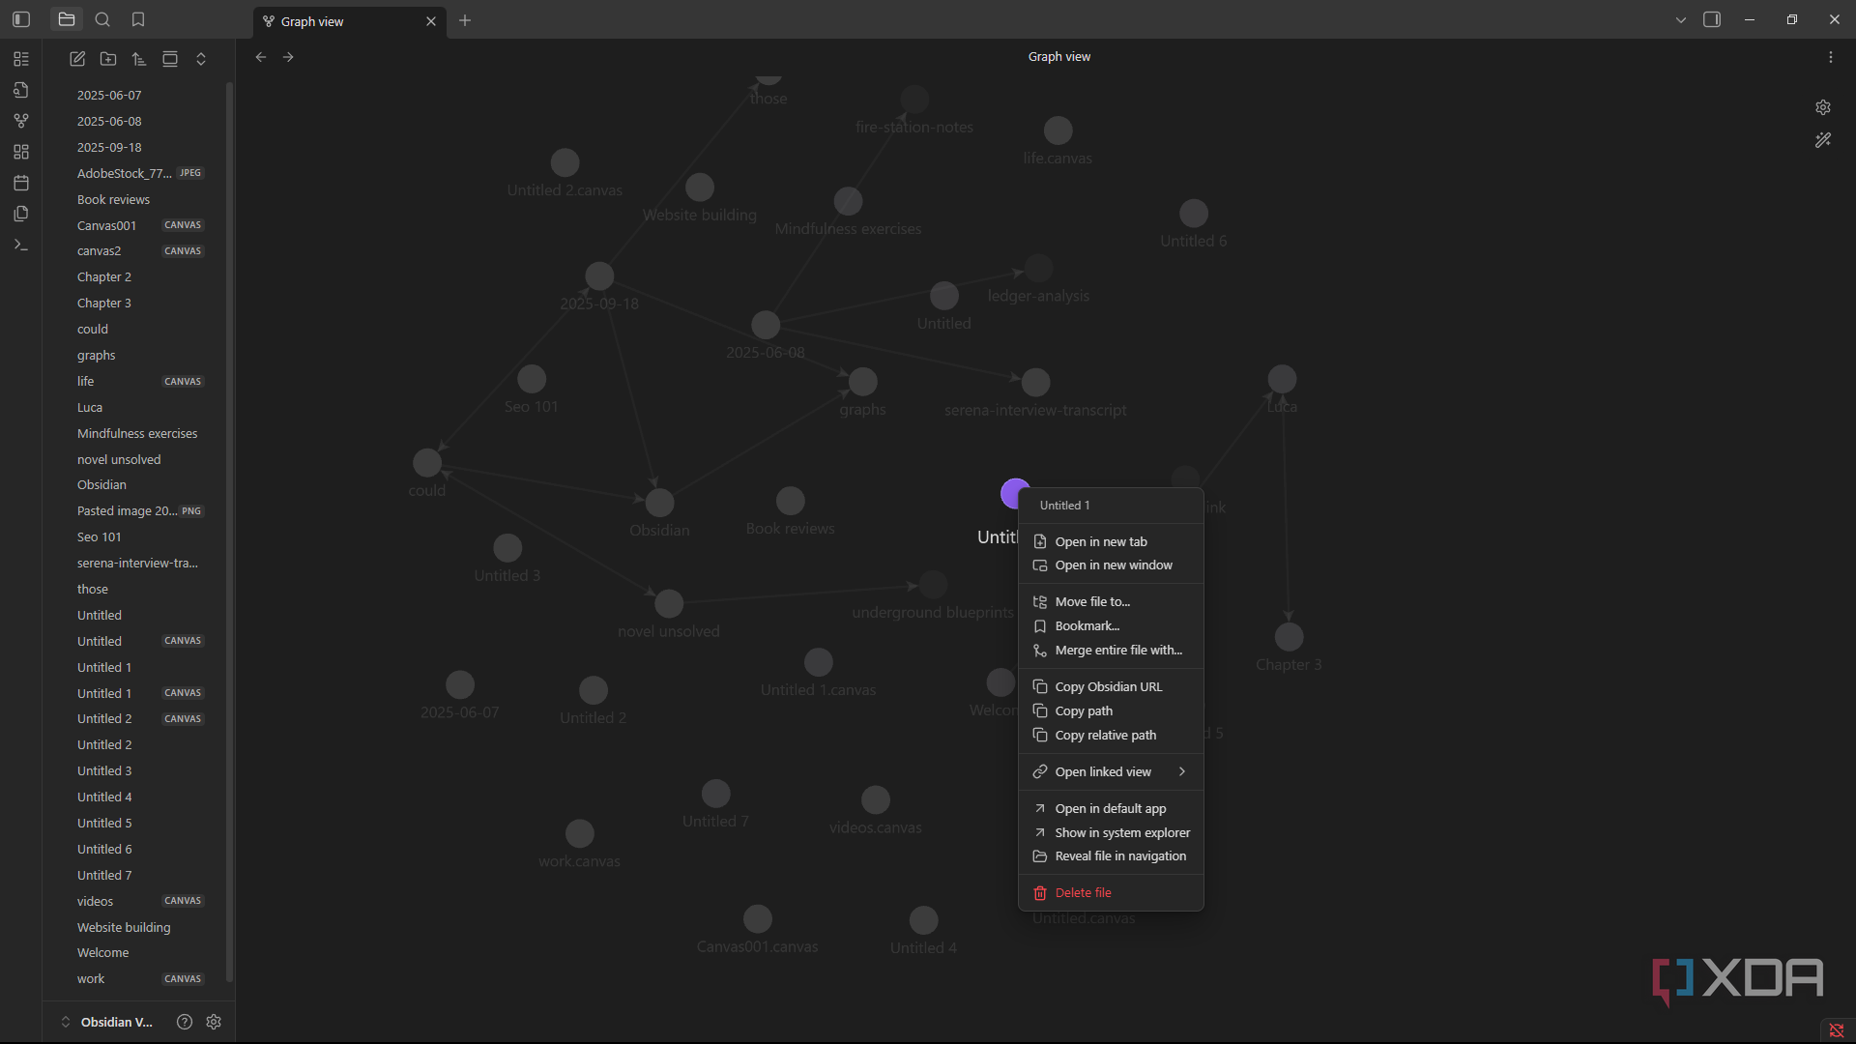Click auto-reveal current file icon
The height and width of the screenshot is (1044, 1856).
170,59
